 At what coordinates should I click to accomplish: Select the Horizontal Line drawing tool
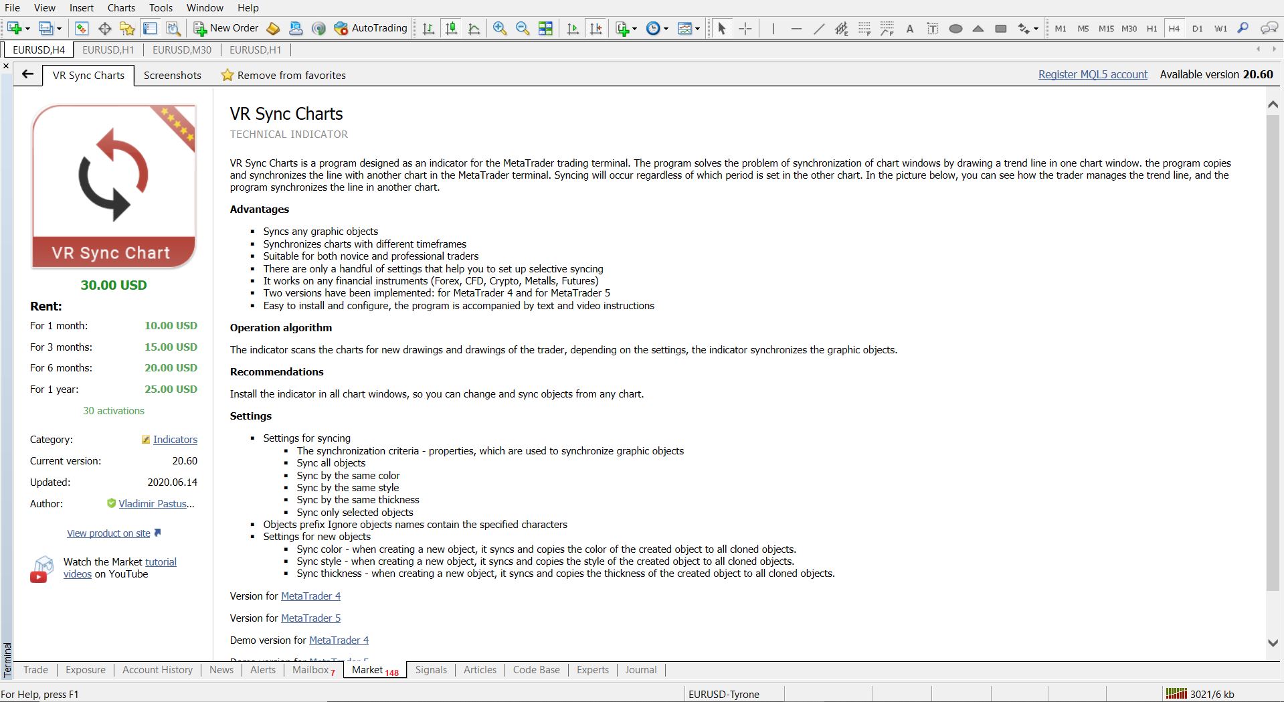click(796, 28)
